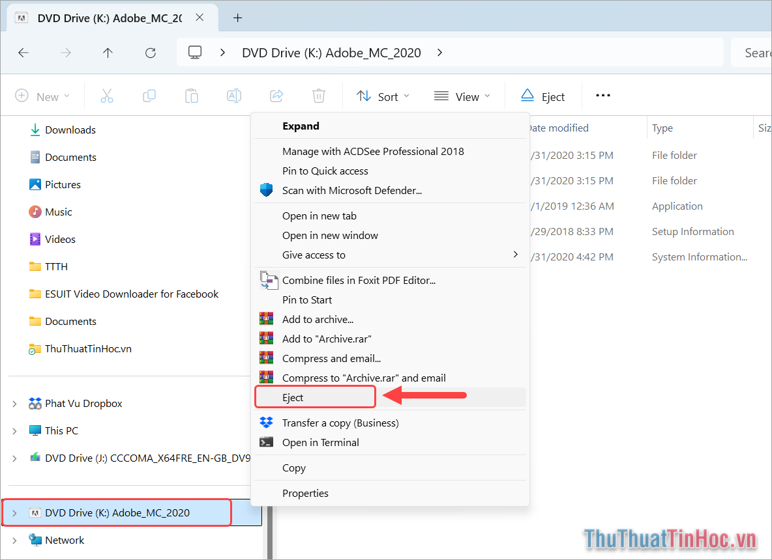Viewport: 772px width, 560px height.
Task: Open Give access to submenu
Action: coord(390,255)
